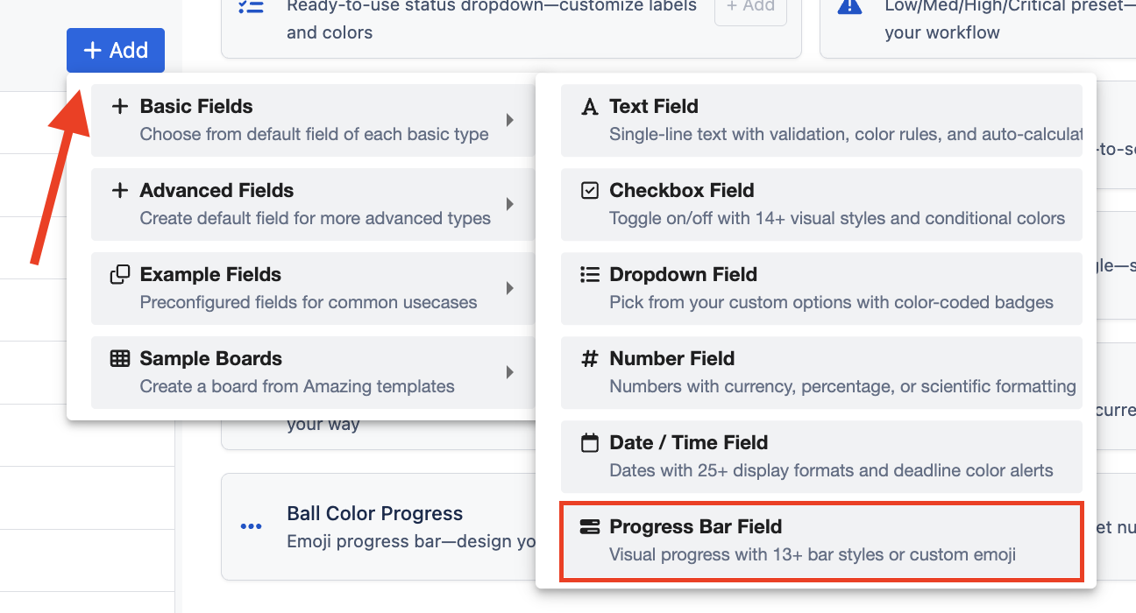Screen dimensions: 1136x613
Task: Click the Checkbox Field checkmark icon
Action: coord(590,190)
